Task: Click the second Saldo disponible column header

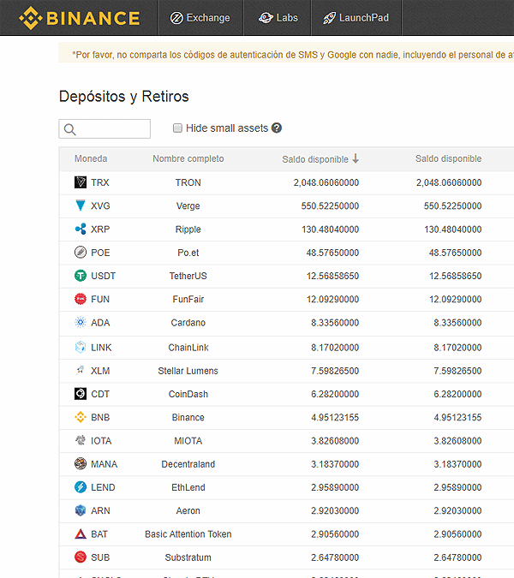Action: (x=448, y=159)
